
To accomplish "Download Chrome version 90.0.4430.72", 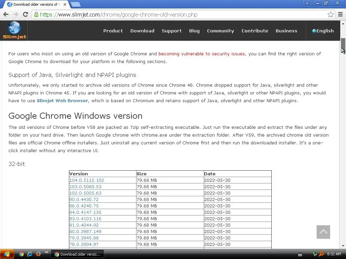I will [84, 199].
